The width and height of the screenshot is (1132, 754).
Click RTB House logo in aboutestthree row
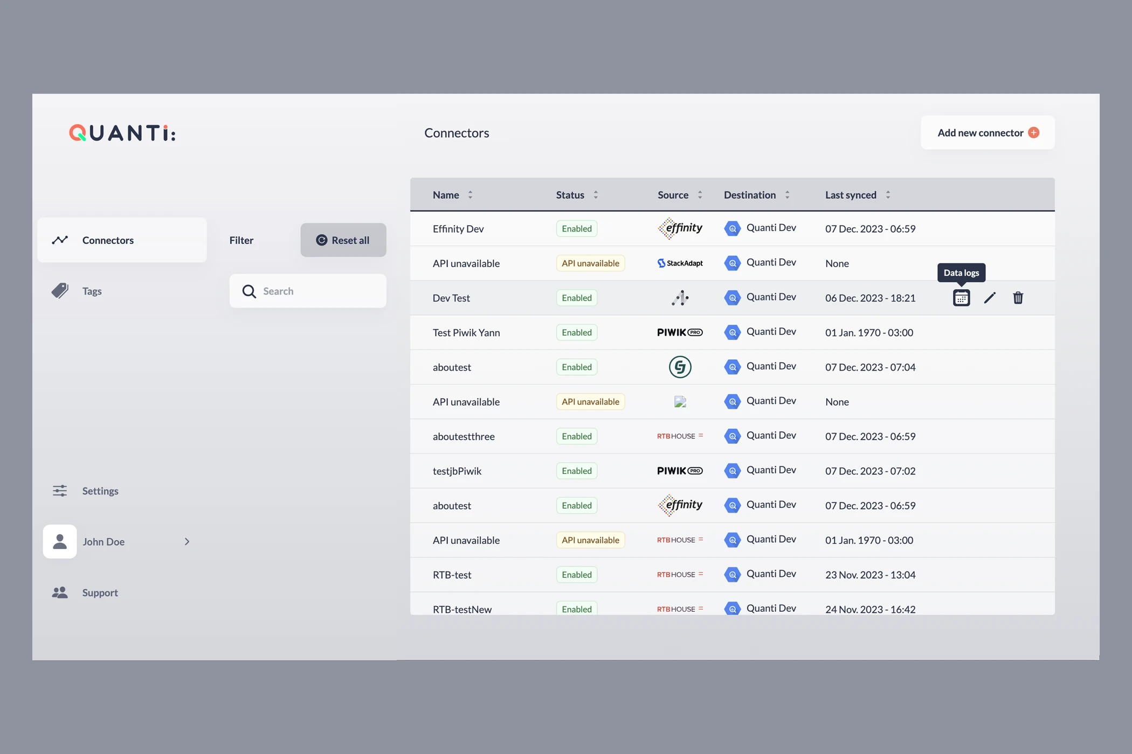coord(680,436)
